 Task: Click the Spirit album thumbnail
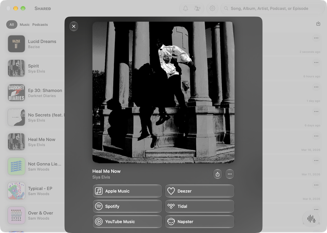tap(16, 68)
